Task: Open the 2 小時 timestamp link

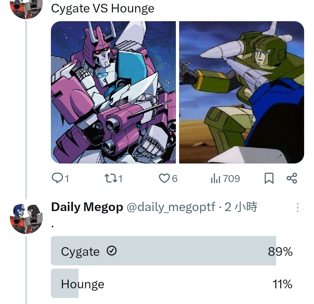Action: (x=241, y=207)
